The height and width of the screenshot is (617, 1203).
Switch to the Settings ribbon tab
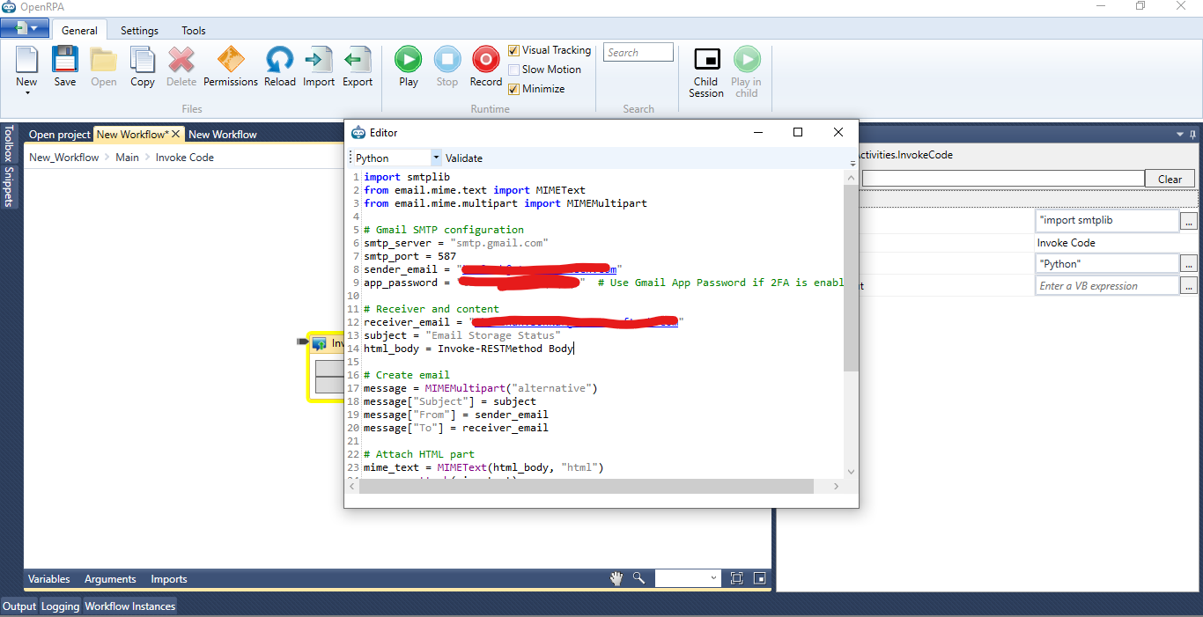139,30
